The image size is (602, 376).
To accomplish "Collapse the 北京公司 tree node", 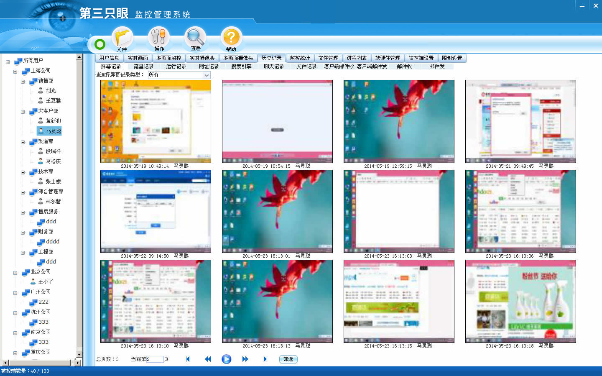I will point(15,273).
